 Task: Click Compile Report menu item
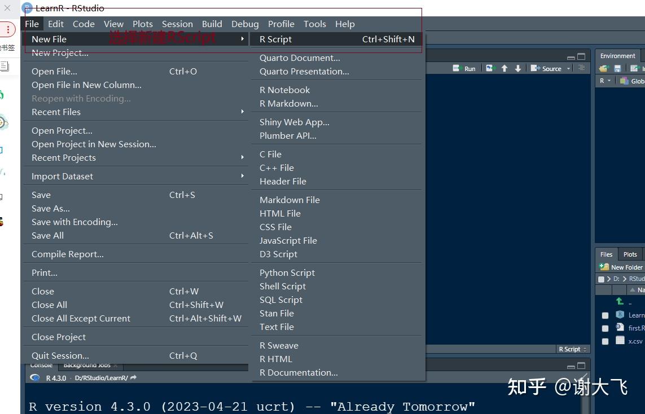(136, 254)
